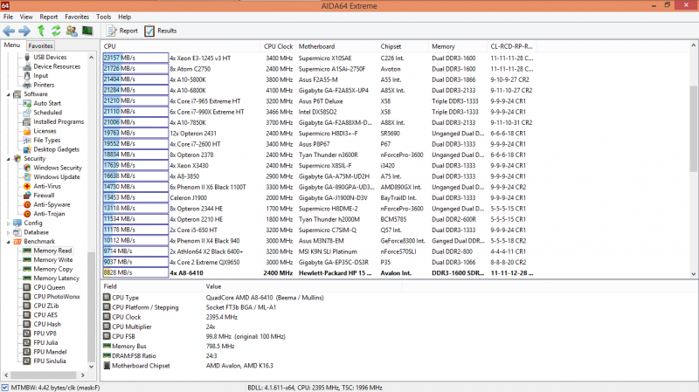Select CPU Queen benchmark
The height and width of the screenshot is (392, 699).
coord(49,287)
